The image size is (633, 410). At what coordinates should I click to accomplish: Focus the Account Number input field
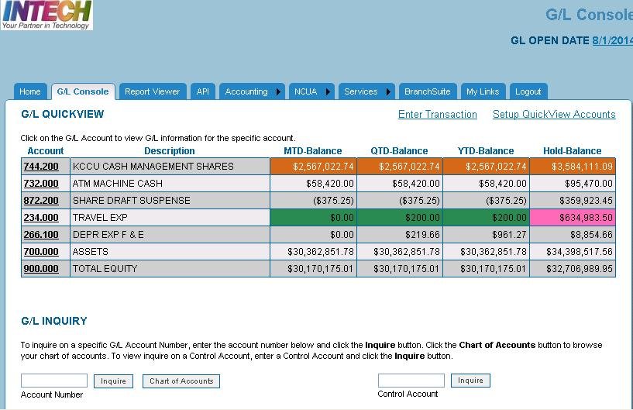[54, 381]
